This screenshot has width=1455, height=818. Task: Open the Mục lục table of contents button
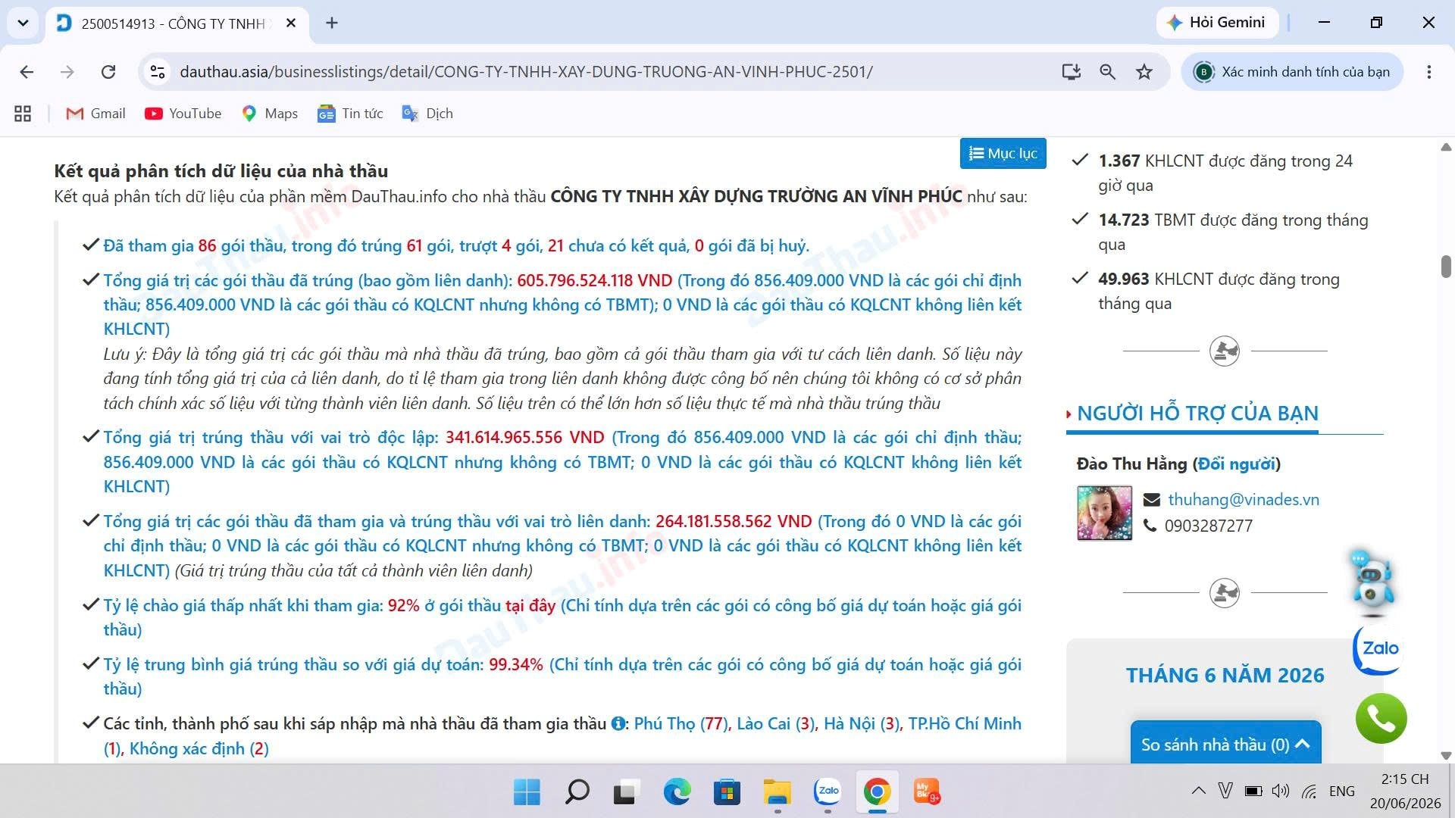pyautogui.click(x=1003, y=153)
